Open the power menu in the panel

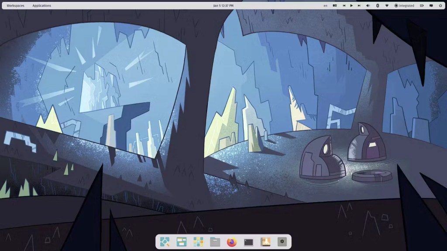[x=440, y=5]
